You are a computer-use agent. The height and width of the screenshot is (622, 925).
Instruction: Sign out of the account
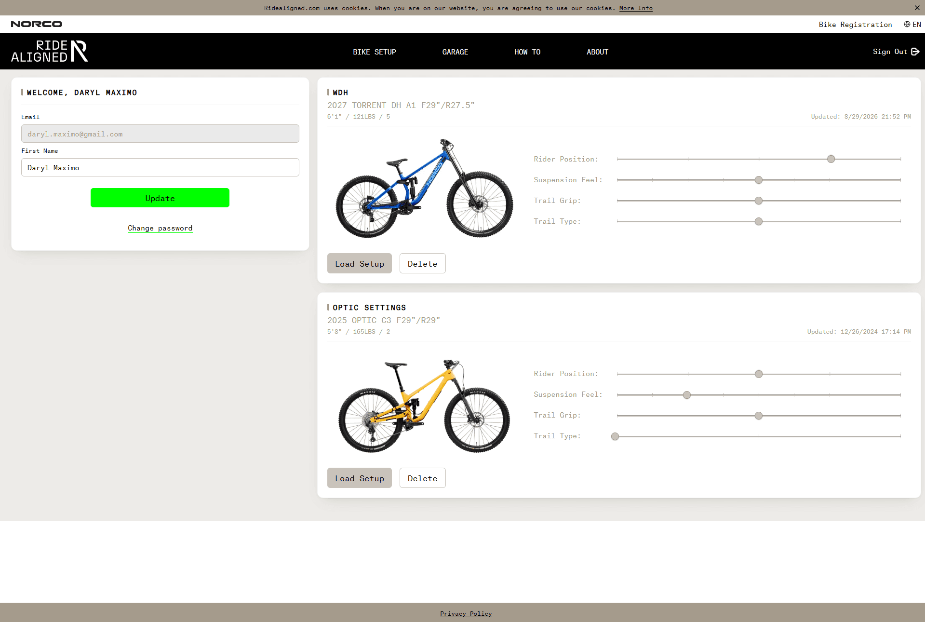[896, 52]
